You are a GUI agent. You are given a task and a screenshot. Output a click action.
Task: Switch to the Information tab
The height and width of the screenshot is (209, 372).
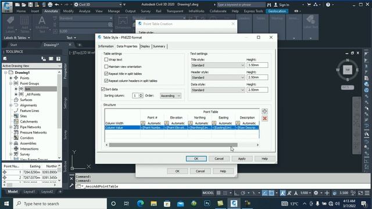tap(106, 46)
